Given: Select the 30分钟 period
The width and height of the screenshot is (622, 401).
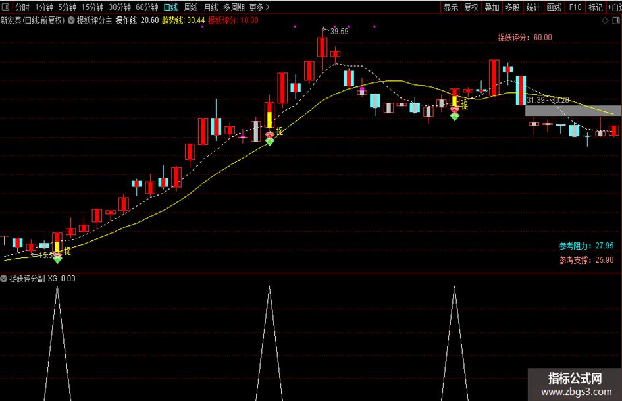Looking at the screenshot, I should click(x=120, y=7).
